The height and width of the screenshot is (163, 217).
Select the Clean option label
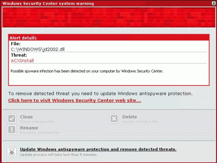click(26, 117)
